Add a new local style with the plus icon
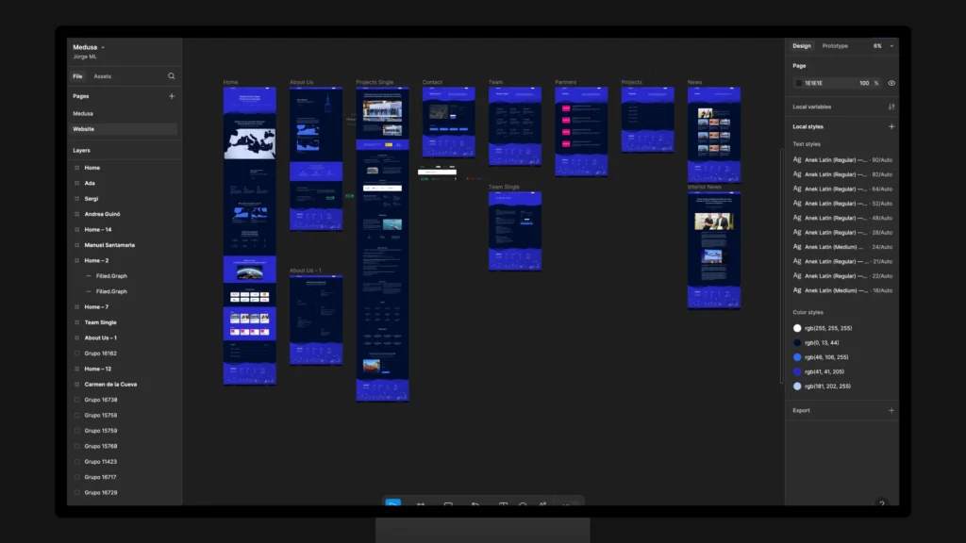Image resolution: width=966 pixels, height=543 pixels. point(891,125)
